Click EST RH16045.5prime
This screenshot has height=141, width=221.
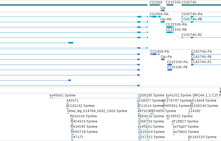tap(84, 127)
